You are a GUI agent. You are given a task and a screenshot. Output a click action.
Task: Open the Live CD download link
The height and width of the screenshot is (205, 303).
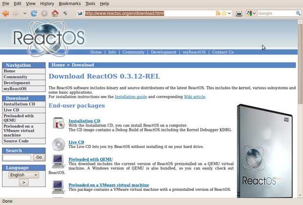tap(76, 142)
